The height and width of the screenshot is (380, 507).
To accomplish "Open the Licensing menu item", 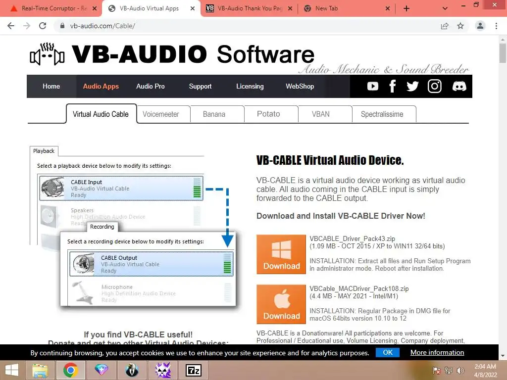I will click(250, 86).
